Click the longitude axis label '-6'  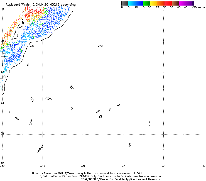click(x=123, y=167)
